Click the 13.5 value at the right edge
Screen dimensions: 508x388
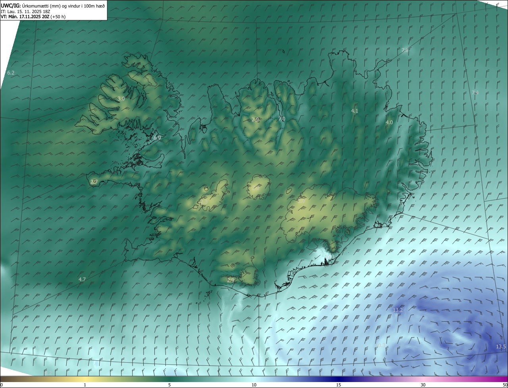tap(501, 347)
